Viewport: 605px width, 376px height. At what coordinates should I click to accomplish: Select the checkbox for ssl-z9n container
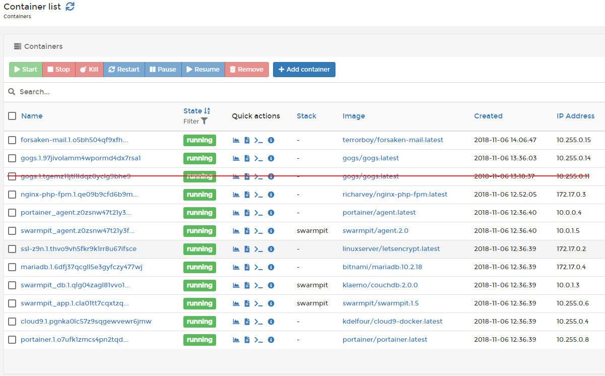pos(12,249)
